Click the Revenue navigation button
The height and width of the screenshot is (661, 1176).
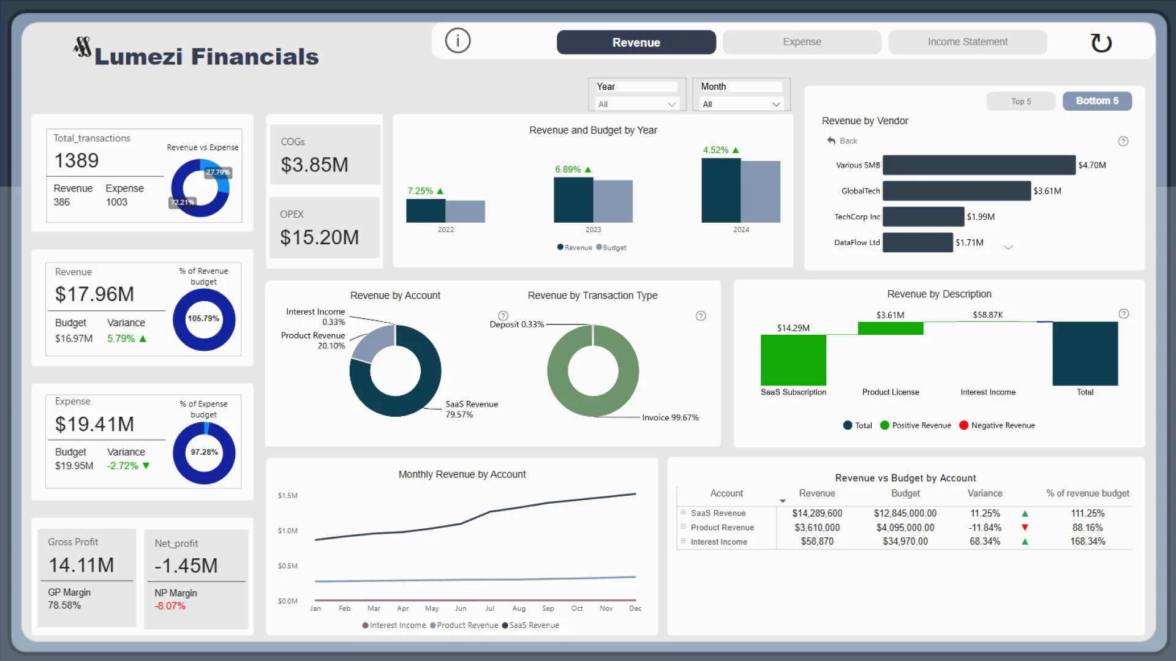636,42
